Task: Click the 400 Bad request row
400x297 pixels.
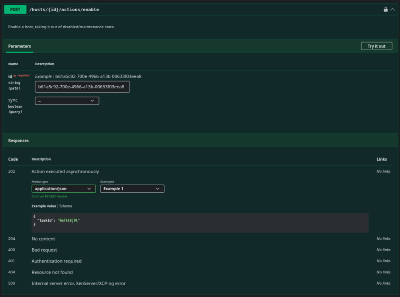Action: tap(44, 250)
